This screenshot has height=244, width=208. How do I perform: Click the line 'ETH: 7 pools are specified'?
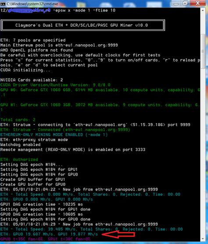coord(33,40)
